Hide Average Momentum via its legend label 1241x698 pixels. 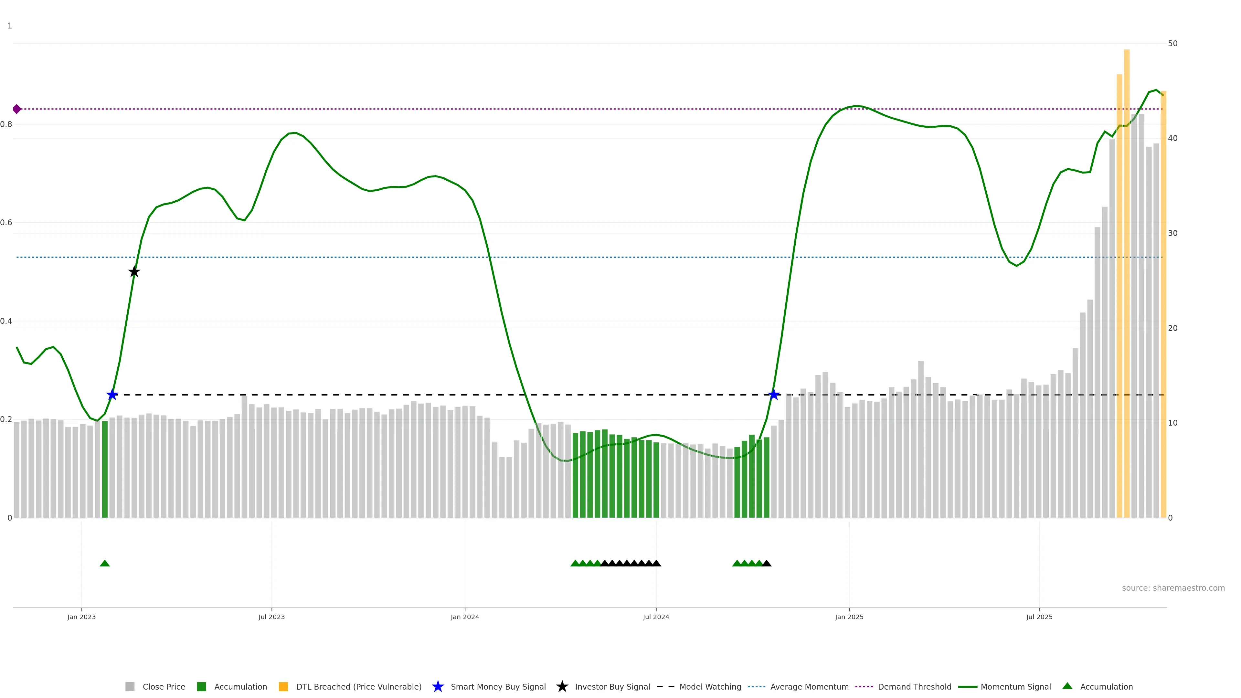pyautogui.click(x=809, y=687)
